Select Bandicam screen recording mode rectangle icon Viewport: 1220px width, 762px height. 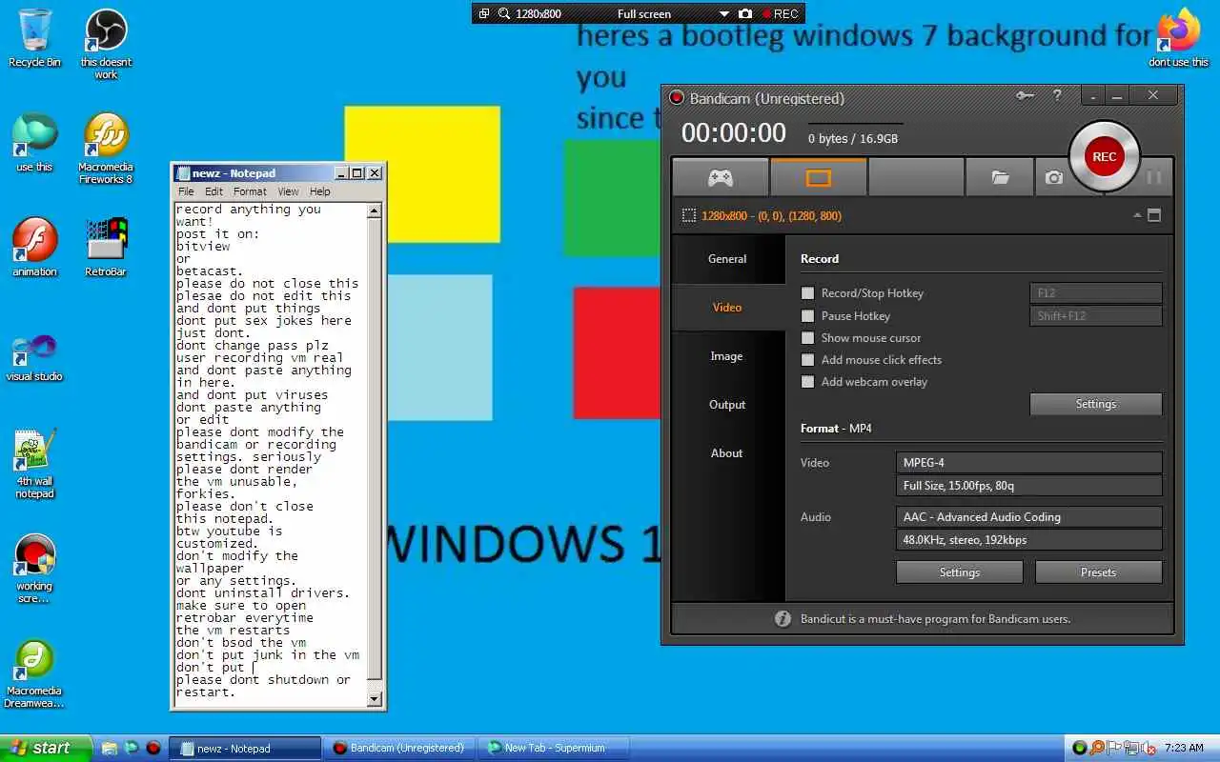(x=819, y=178)
